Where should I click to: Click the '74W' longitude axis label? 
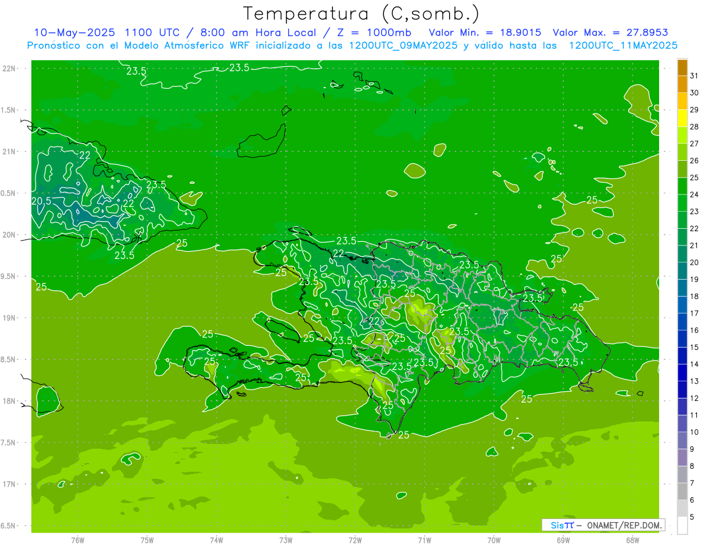click(217, 540)
